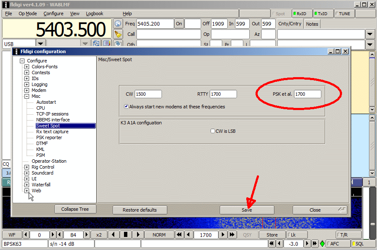The width and height of the screenshot is (377, 250).
Task: Click right arrow beside waterfall value 0
Action: tap(53, 235)
